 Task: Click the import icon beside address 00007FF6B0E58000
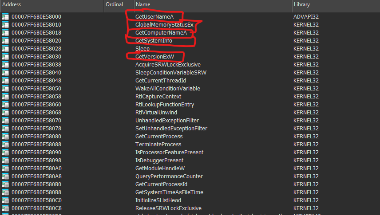tap(5, 17)
